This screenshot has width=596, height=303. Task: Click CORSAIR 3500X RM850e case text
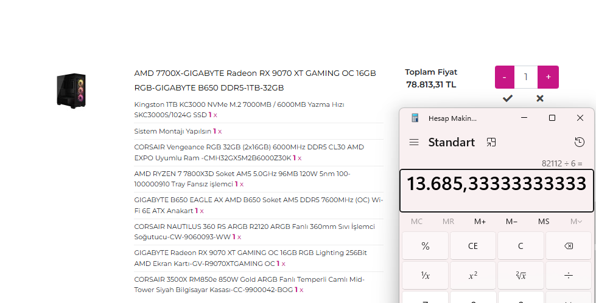pos(250,285)
